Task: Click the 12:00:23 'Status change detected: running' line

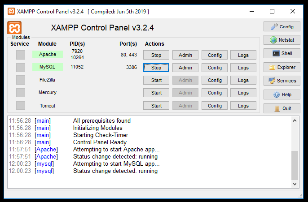Action: click(115, 171)
